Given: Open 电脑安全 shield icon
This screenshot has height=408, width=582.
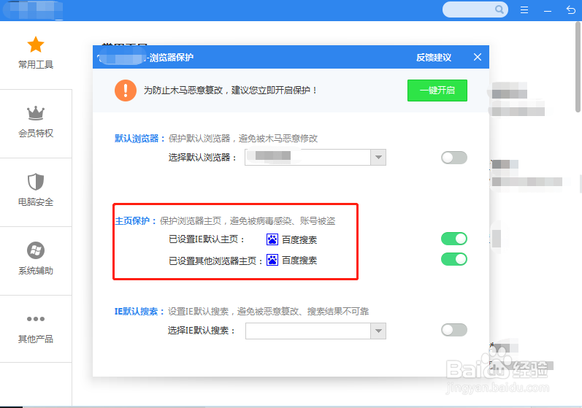Looking at the screenshot, I should pos(36,182).
